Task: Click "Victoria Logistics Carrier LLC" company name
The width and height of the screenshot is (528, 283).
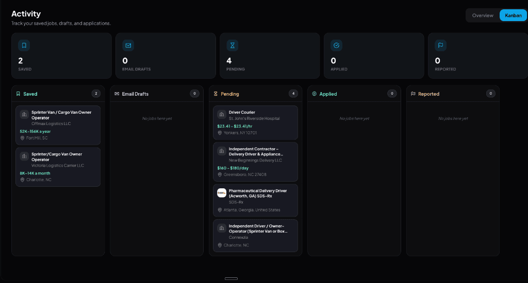Action: click(58, 165)
